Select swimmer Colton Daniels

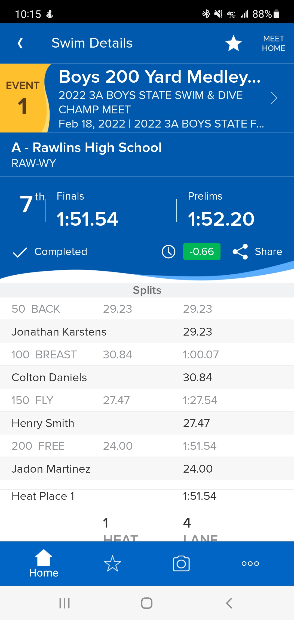[49, 377]
